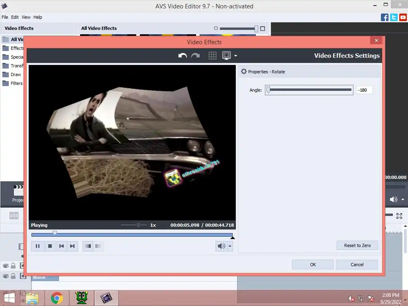Open the View menu
Image resolution: width=408 pixels, height=306 pixels.
(x=26, y=17)
